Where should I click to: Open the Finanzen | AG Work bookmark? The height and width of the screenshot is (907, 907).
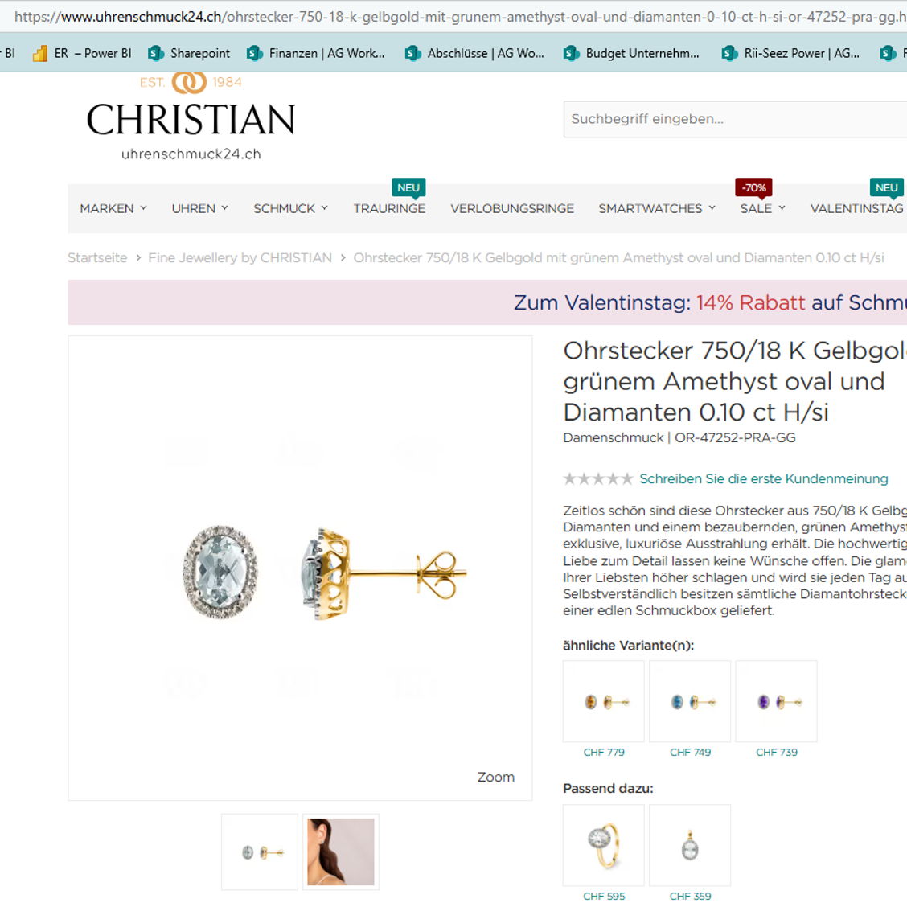(315, 53)
